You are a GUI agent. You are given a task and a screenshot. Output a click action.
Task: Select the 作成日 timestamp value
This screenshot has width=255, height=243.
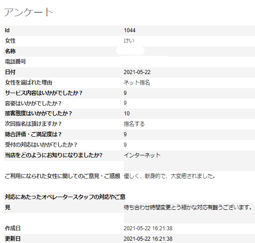(148, 228)
